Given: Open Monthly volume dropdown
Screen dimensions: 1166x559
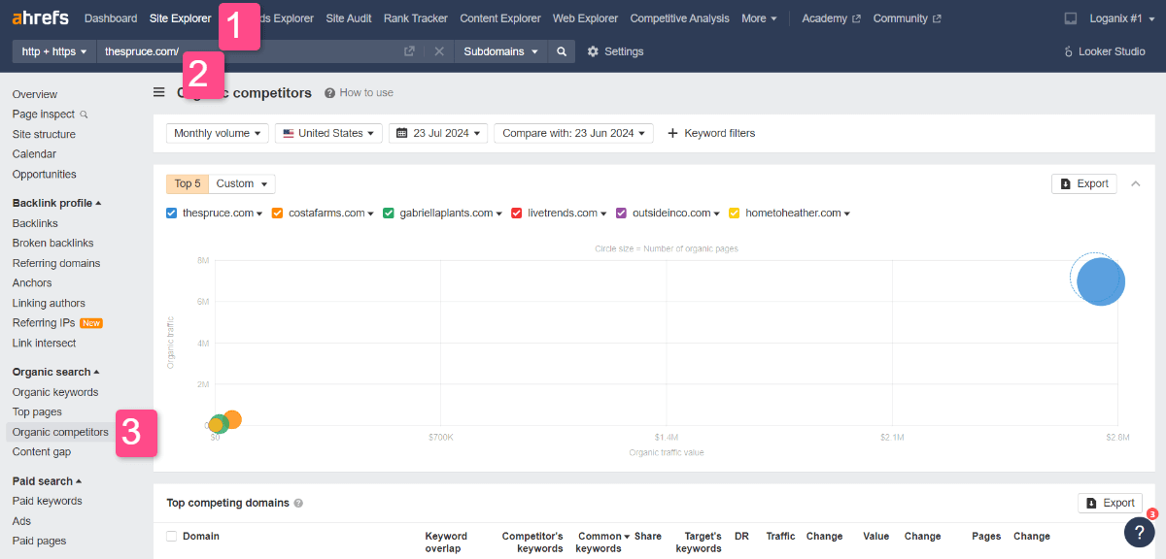Looking at the screenshot, I should (x=218, y=133).
